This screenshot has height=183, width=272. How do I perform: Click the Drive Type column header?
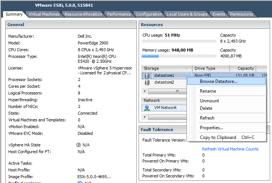211,68
